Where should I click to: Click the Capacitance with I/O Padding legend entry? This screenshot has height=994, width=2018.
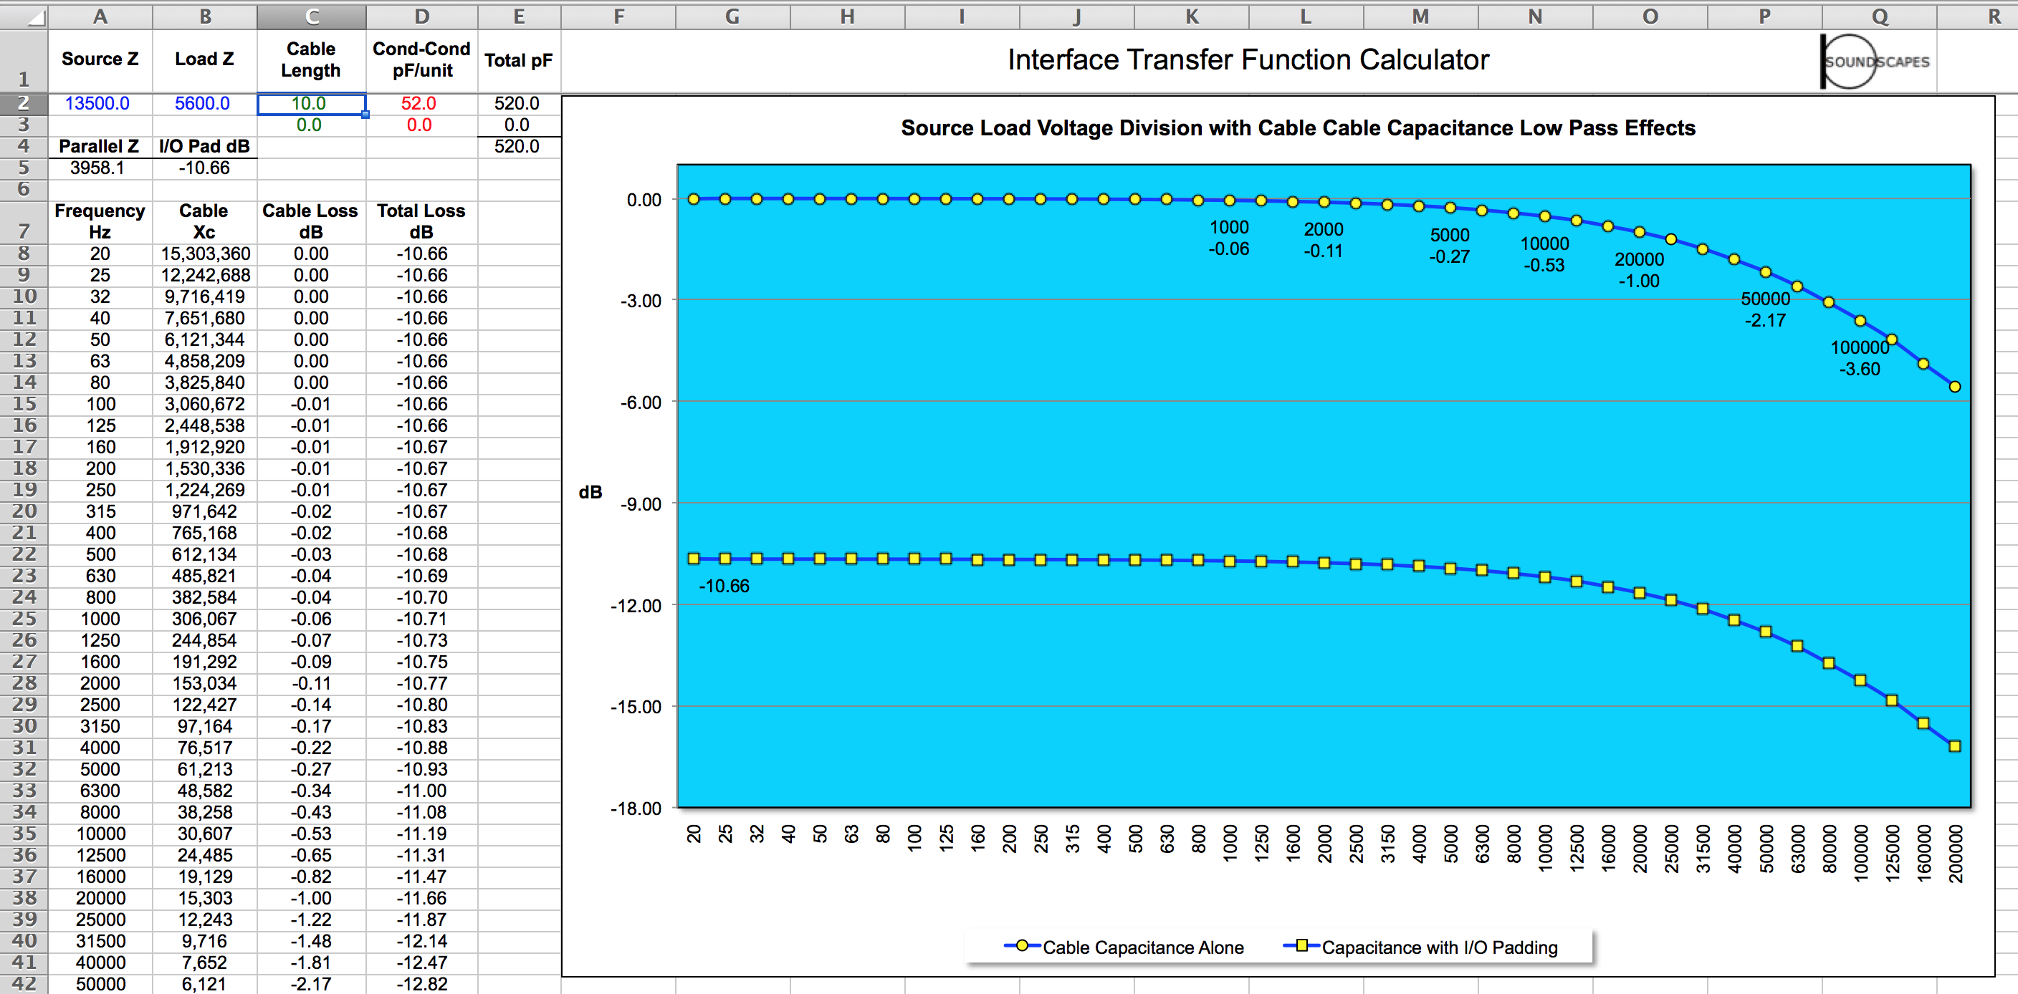(1420, 947)
